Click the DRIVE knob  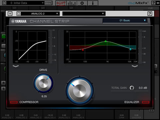pos(44,83)
